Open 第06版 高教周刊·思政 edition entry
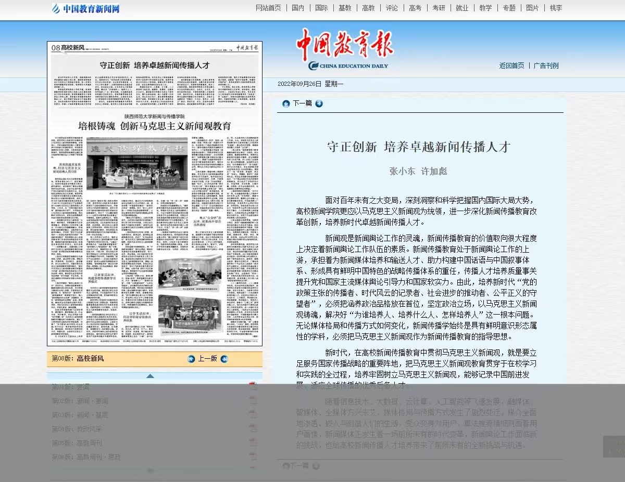Image resolution: width=625 pixels, height=482 pixels. pos(86,457)
